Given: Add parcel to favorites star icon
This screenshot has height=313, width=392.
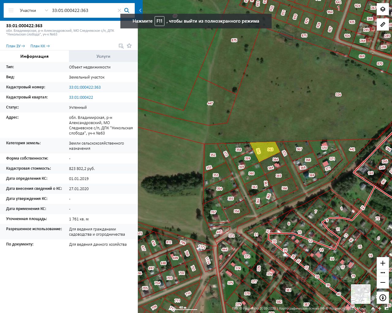Looking at the screenshot, I should 129,46.
